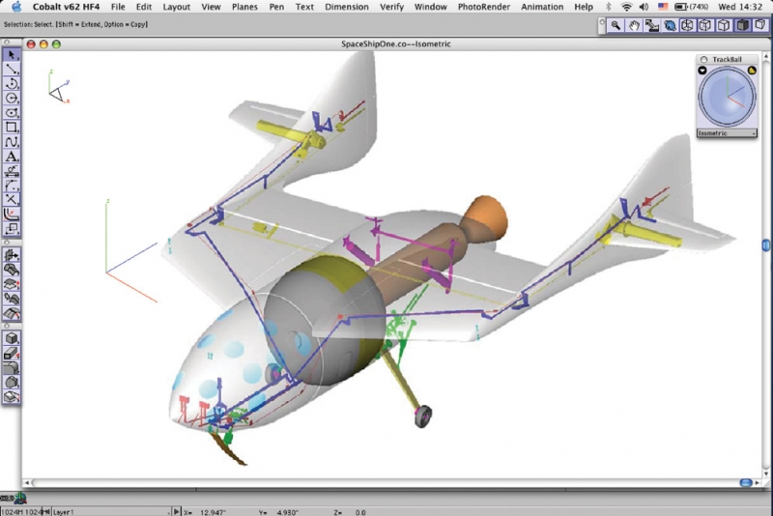Click the X coordinate field
Viewport: 773px width, 516px height.
coord(213,511)
